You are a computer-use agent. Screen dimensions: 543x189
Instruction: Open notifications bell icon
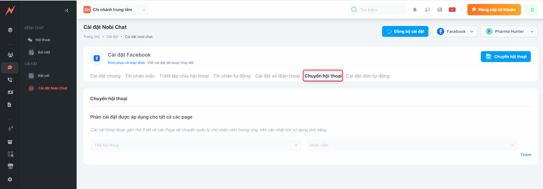[414, 10]
